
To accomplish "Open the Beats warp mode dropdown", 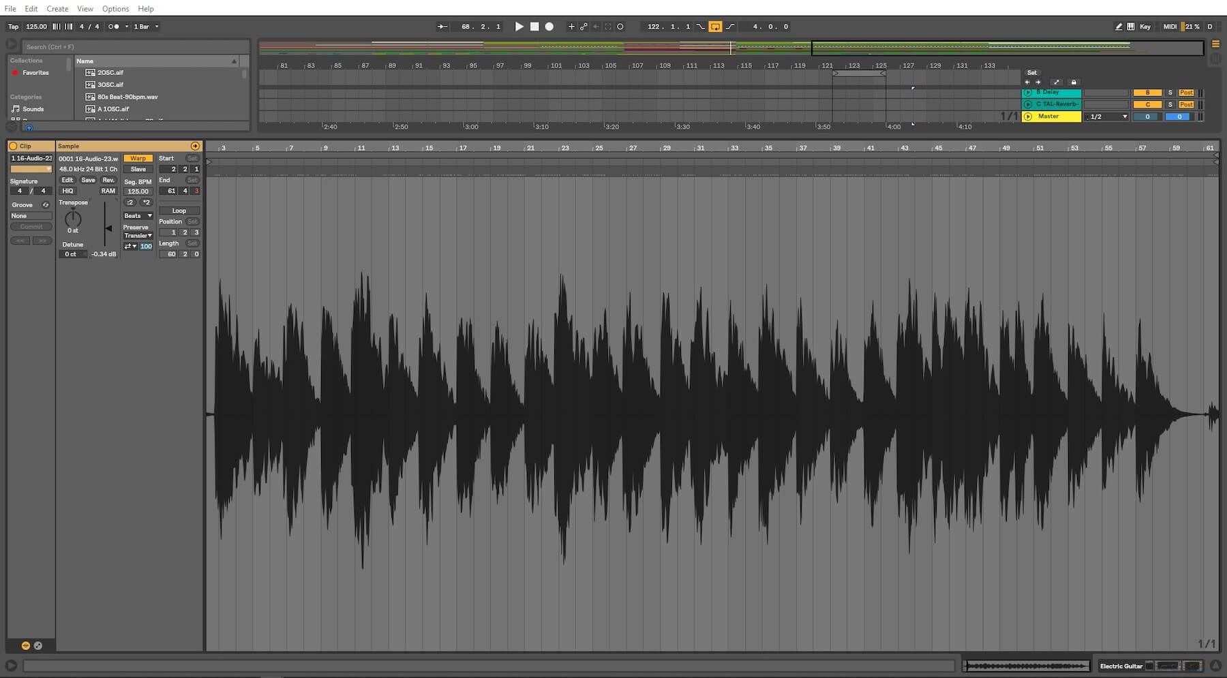I will pyautogui.click(x=138, y=215).
